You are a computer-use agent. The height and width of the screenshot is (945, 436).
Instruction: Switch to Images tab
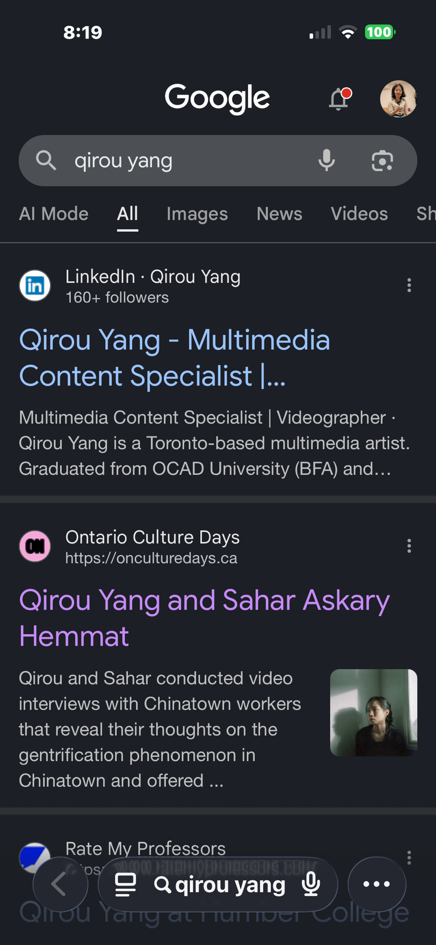tap(197, 214)
